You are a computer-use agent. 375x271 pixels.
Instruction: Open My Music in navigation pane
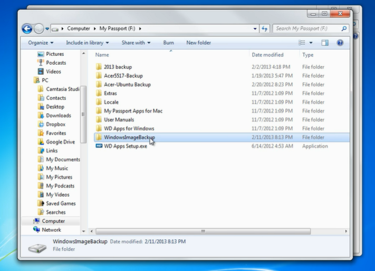[57, 168]
